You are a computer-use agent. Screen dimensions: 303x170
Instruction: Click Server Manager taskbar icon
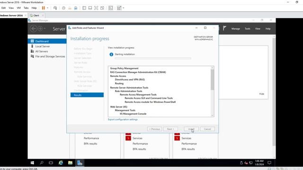tap(80, 163)
